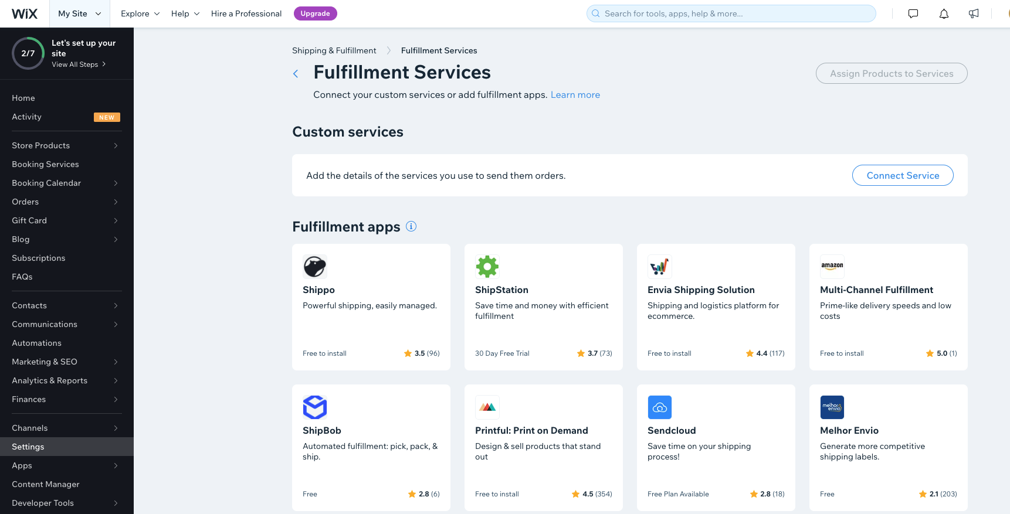
Task: Open the Multi-Channel Fulfillment title
Action: click(876, 290)
